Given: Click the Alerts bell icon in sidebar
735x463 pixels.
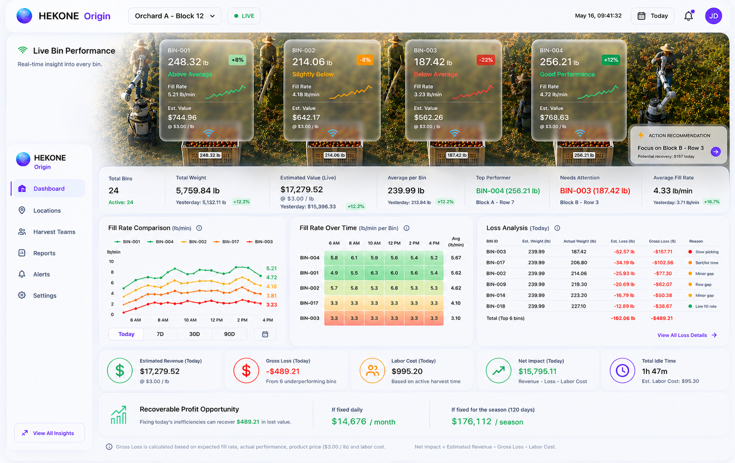Looking at the screenshot, I should 22,274.
